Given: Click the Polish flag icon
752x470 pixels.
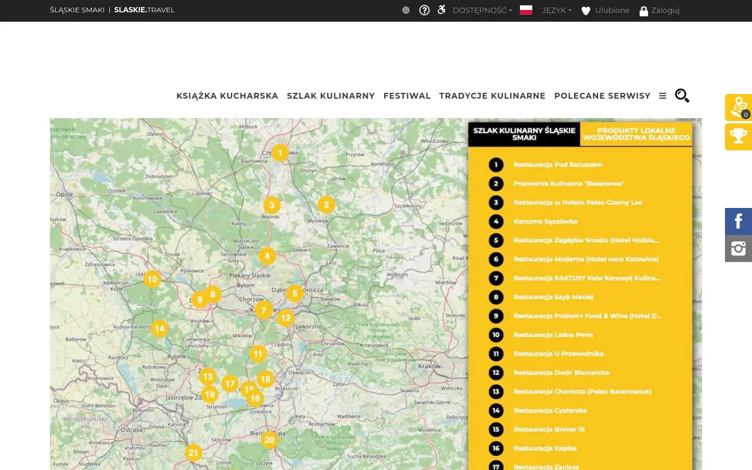Looking at the screenshot, I should [x=526, y=10].
